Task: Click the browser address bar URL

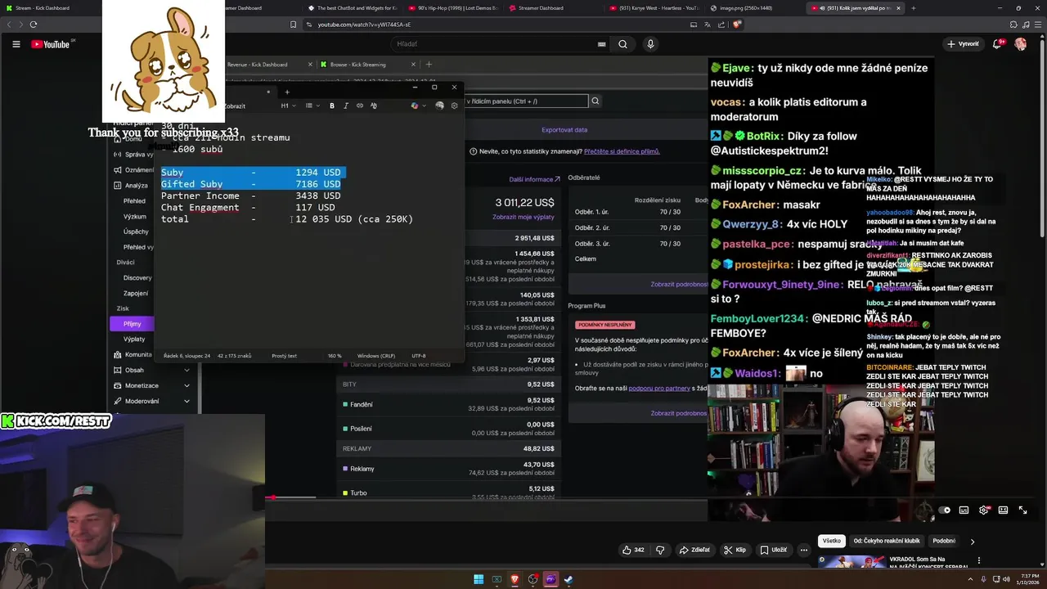Action: coord(366,25)
